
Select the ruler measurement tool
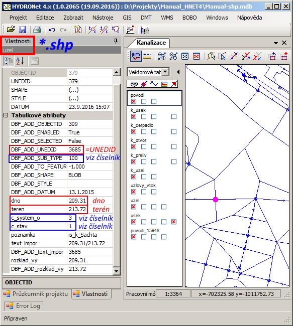(147, 56)
